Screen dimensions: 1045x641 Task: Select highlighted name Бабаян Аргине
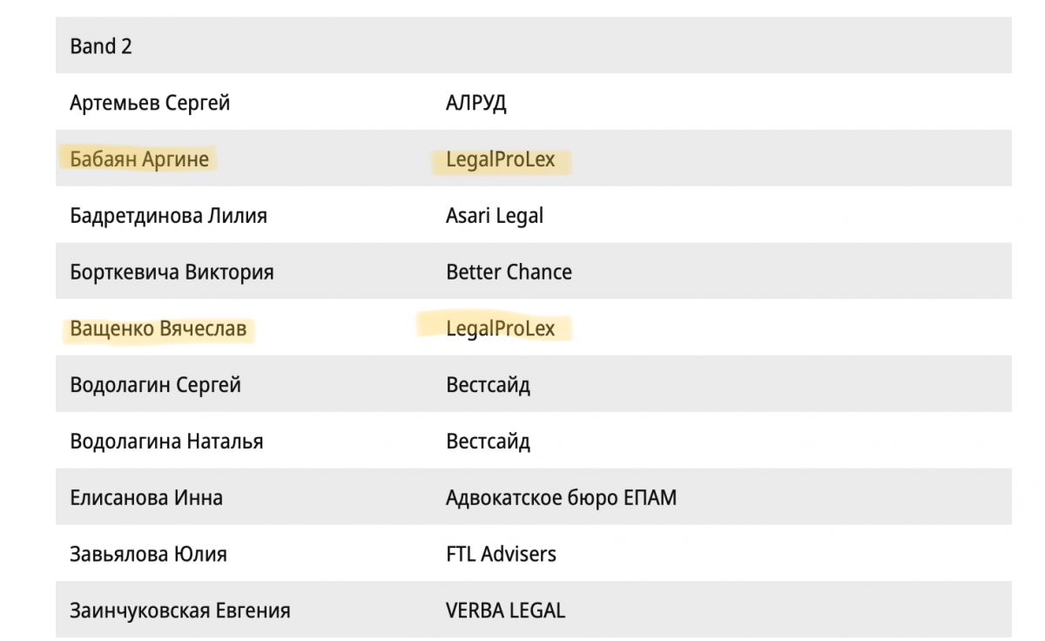[139, 159]
